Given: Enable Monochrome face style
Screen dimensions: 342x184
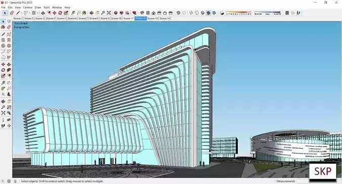Looking at the screenshot, I should point(214,13).
